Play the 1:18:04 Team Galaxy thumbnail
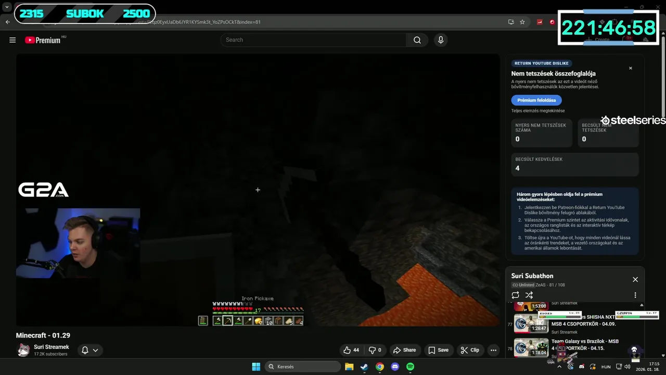This screenshot has width=666, height=375. (x=531, y=347)
